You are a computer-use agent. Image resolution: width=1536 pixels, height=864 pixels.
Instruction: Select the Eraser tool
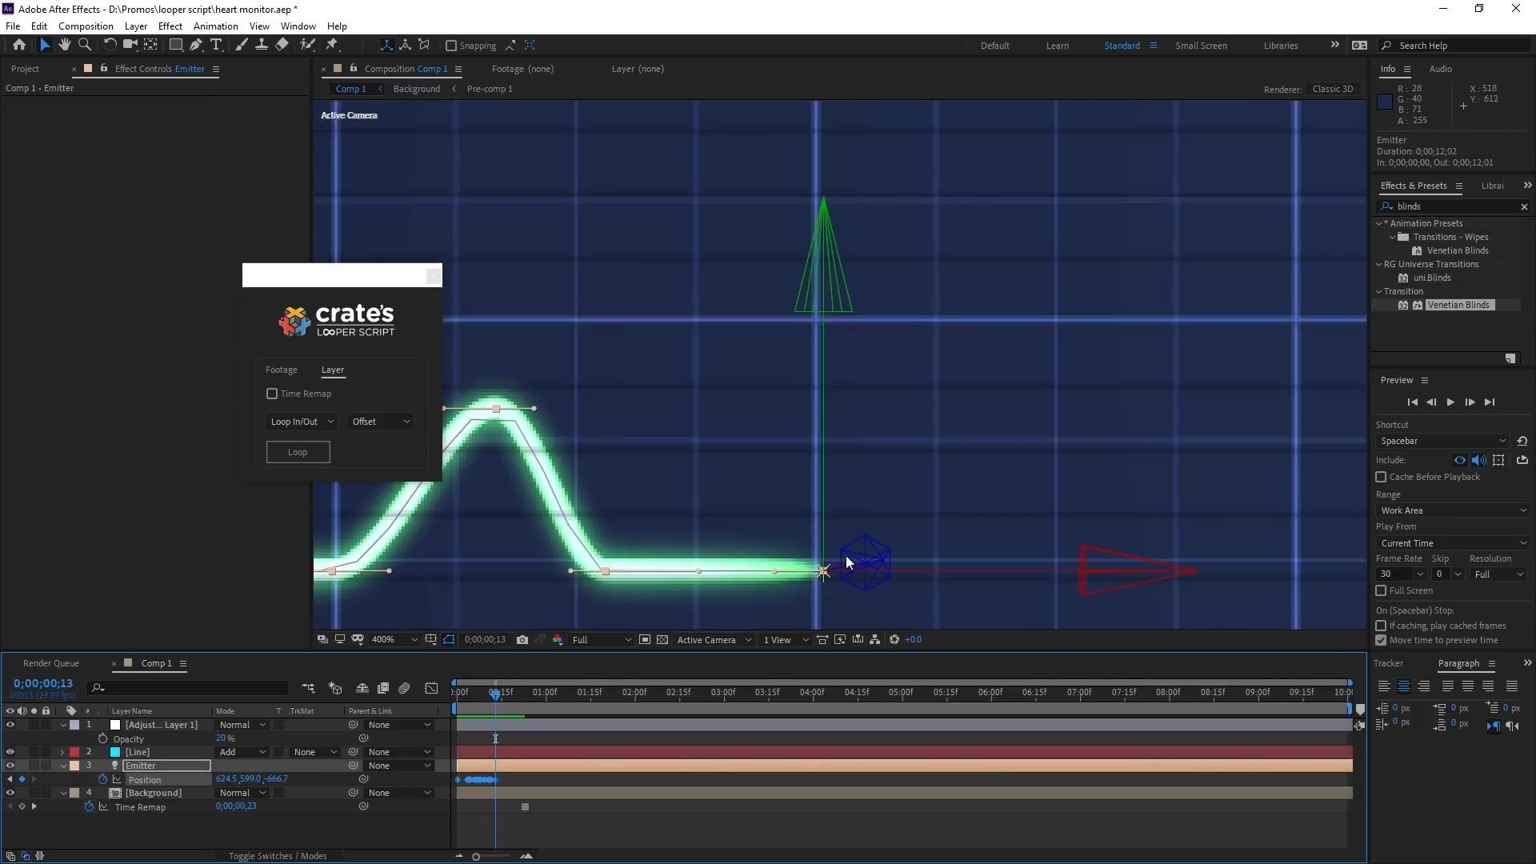(282, 46)
